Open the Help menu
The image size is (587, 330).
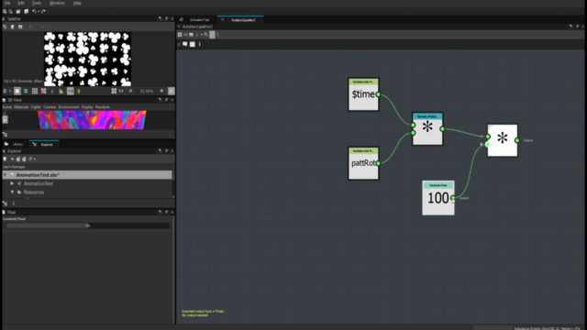(x=77, y=3)
